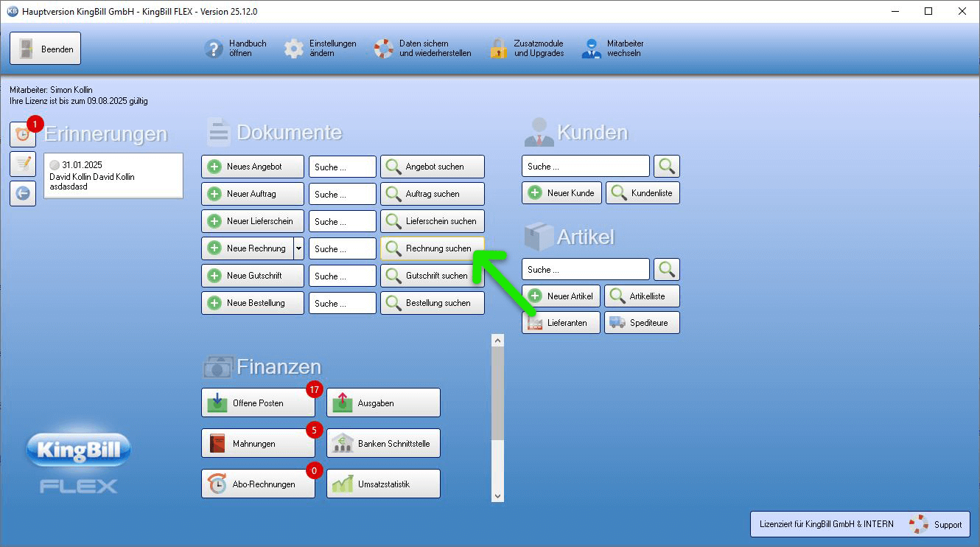Create a Neue Gutschrift

(253, 276)
